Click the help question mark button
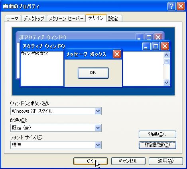The image size is (187, 169). (171, 6)
